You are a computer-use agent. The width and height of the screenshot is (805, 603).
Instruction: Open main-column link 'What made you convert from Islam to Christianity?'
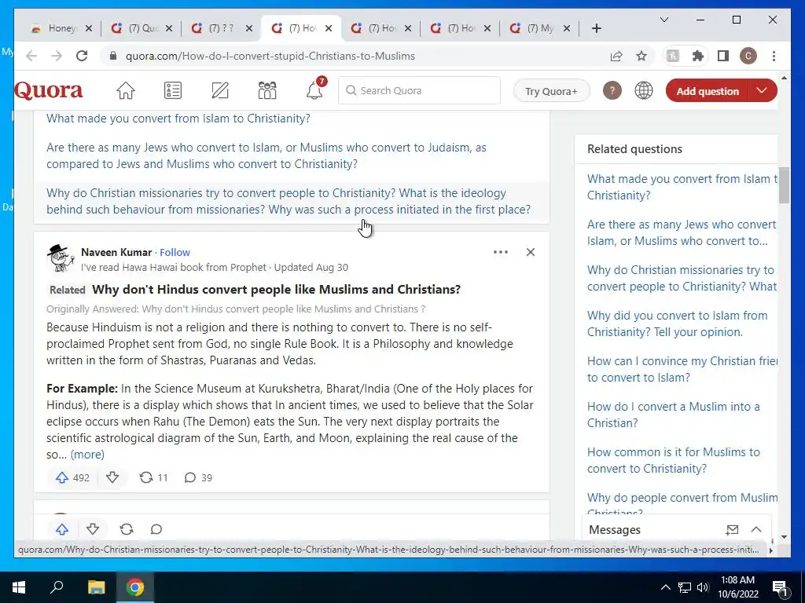pos(178,119)
